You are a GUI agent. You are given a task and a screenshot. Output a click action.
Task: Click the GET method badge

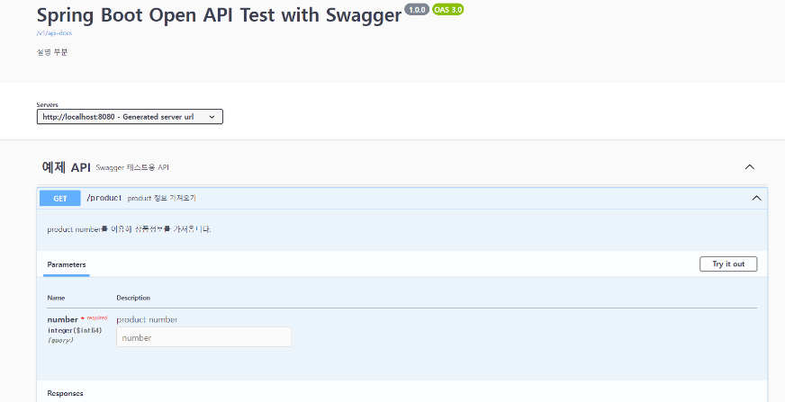pos(60,199)
